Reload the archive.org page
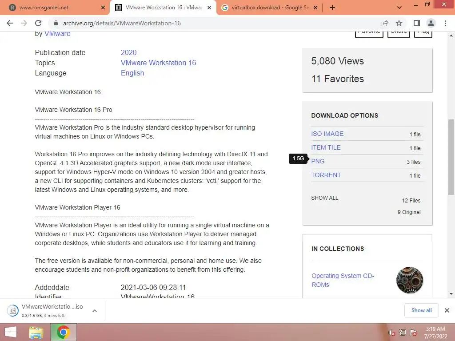The height and width of the screenshot is (341, 455). (38, 23)
